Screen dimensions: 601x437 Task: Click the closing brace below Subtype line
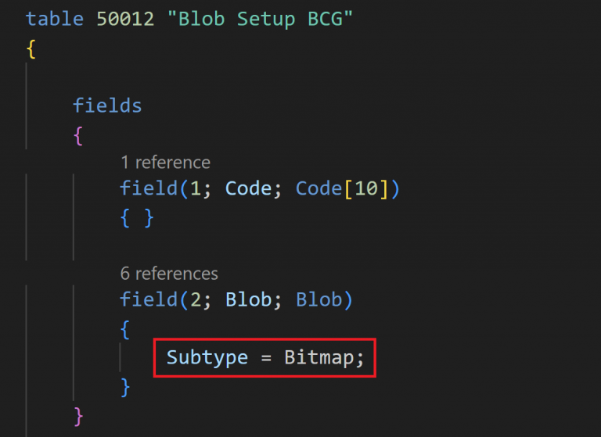(125, 385)
